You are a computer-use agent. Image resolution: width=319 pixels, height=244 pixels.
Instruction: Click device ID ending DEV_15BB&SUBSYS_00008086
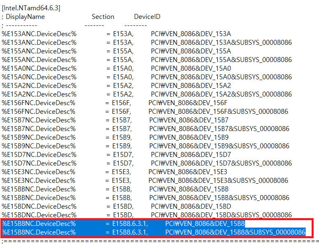pyautogui.click(x=219, y=198)
